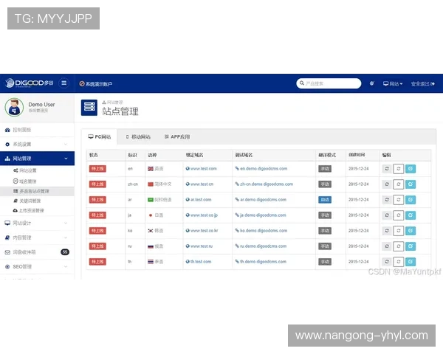Viewport: 443px width, 354px height.
Task: Expand the 系统设置 sidebar menu
Action: [x=37, y=144]
